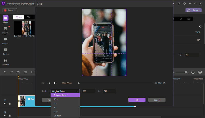Add a marker with the marker icon

point(32,72)
